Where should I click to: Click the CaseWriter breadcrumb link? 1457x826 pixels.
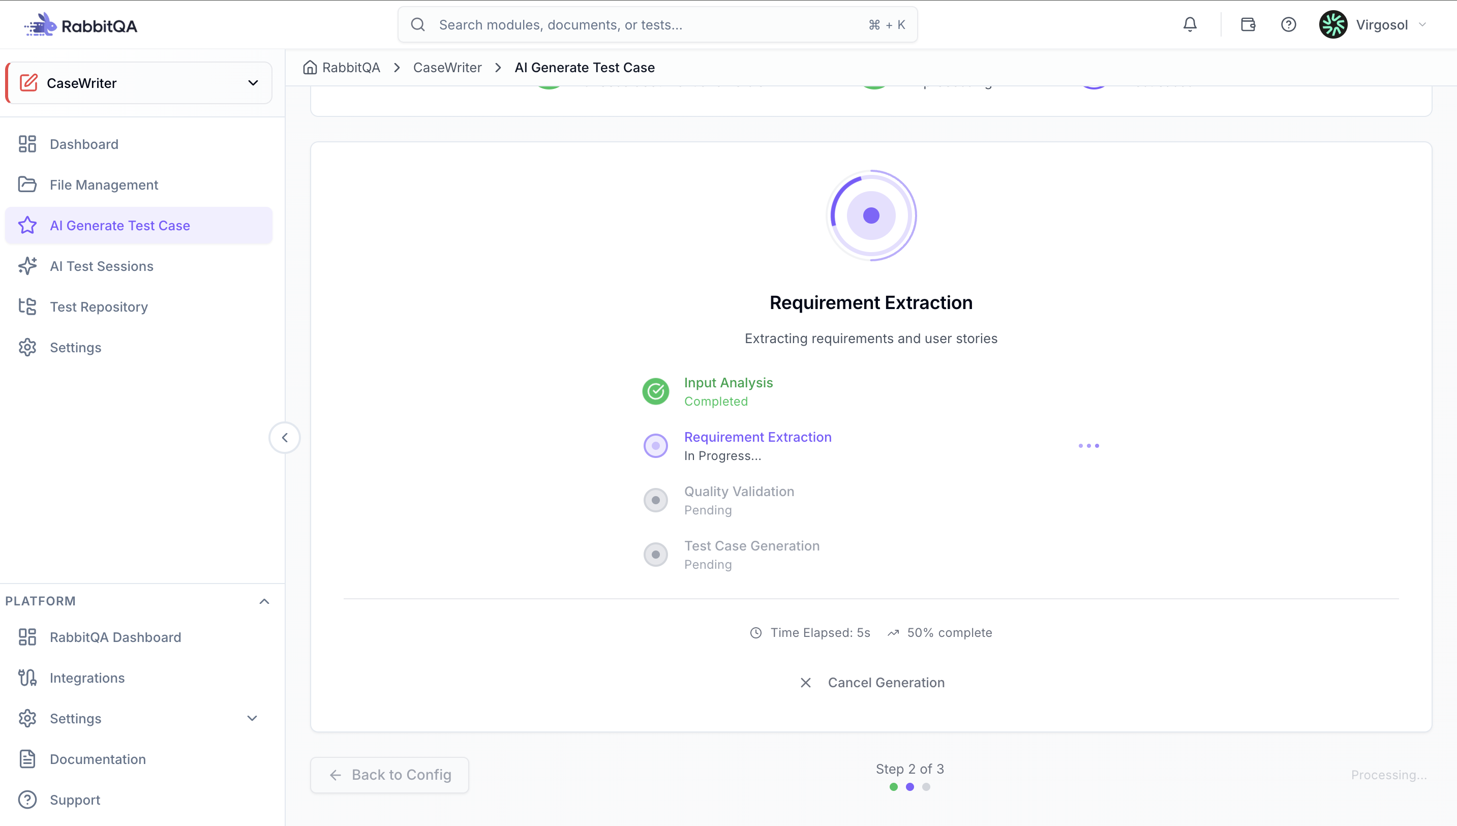point(447,68)
